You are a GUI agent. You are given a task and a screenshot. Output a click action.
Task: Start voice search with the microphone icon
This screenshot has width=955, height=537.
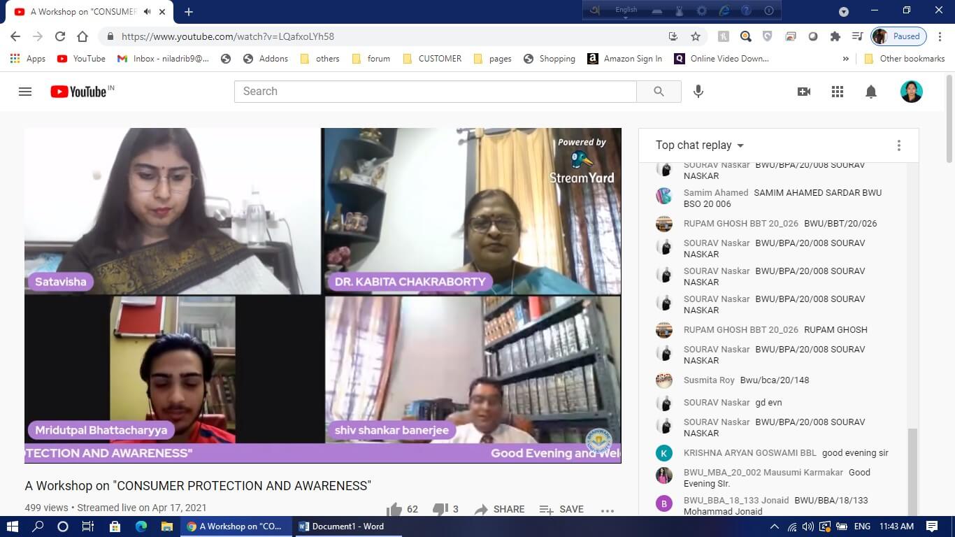coord(698,92)
